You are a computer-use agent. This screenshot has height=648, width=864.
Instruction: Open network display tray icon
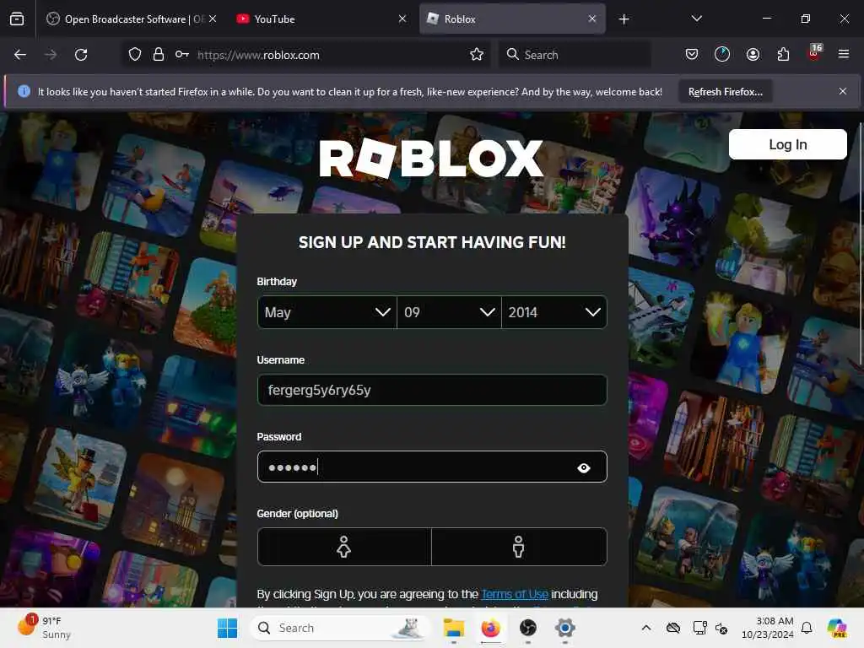click(699, 628)
